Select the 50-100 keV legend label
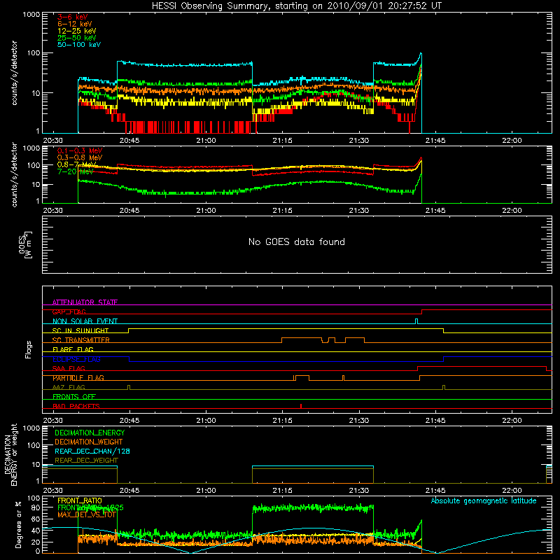Viewport: 560px width, 560px height. pos(79,45)
